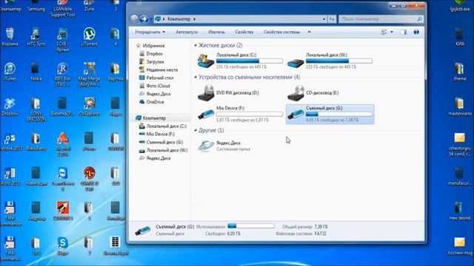Open Свойства системы from the toolbar
The image size is (474, 266).
[281, 32]
